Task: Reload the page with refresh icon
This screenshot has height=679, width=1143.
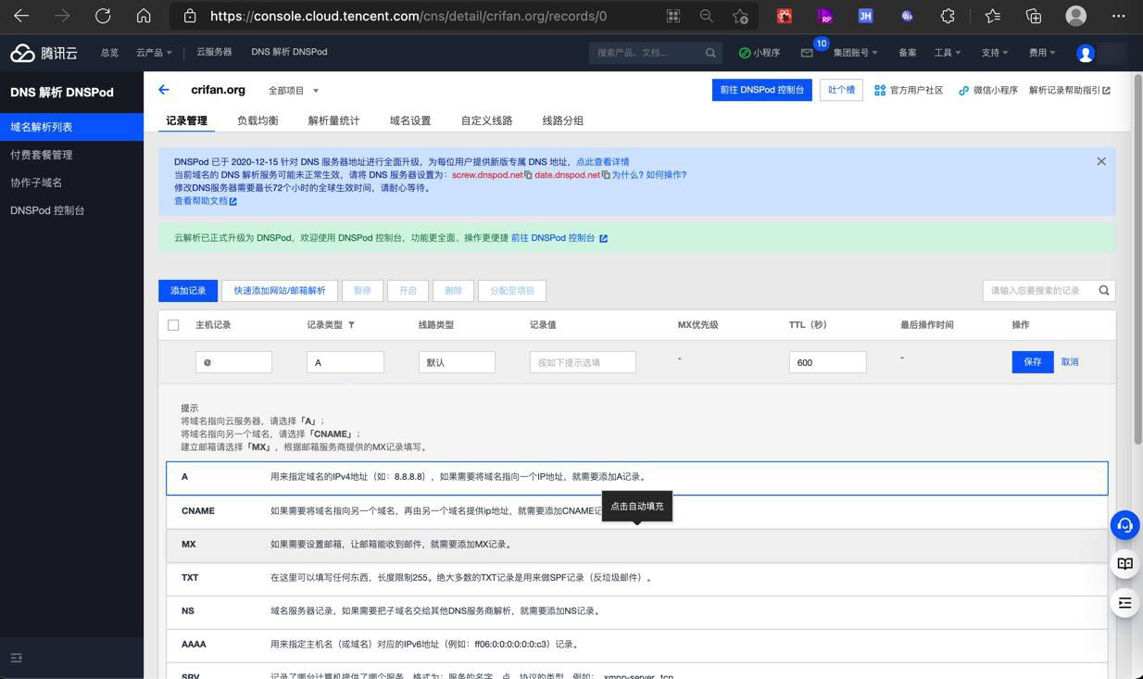Action: (x=103, y=16)
